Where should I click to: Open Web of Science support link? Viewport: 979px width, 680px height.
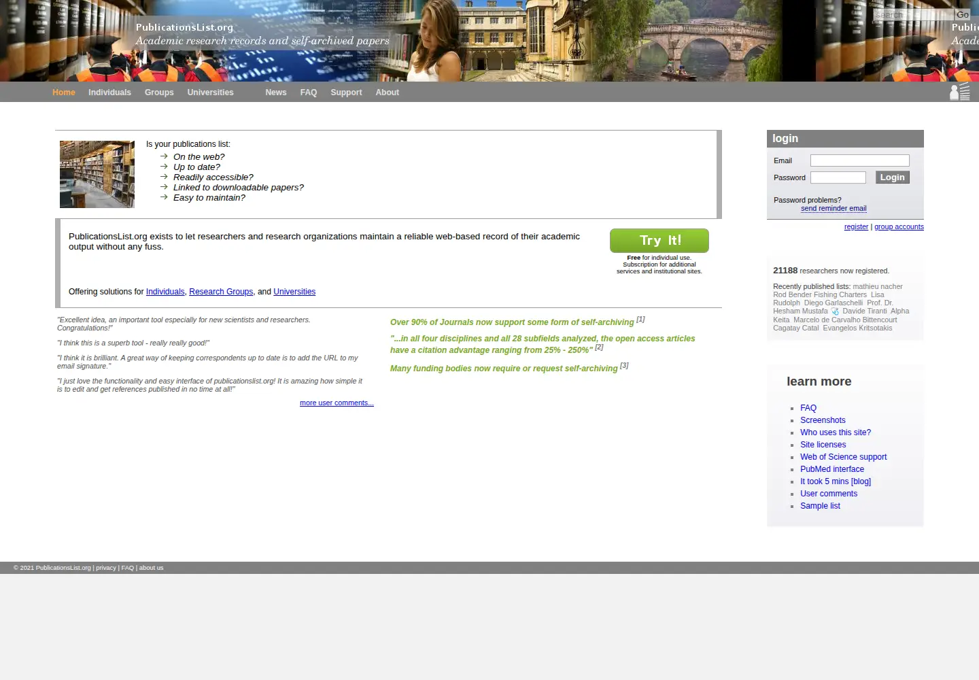coord(843,457)
